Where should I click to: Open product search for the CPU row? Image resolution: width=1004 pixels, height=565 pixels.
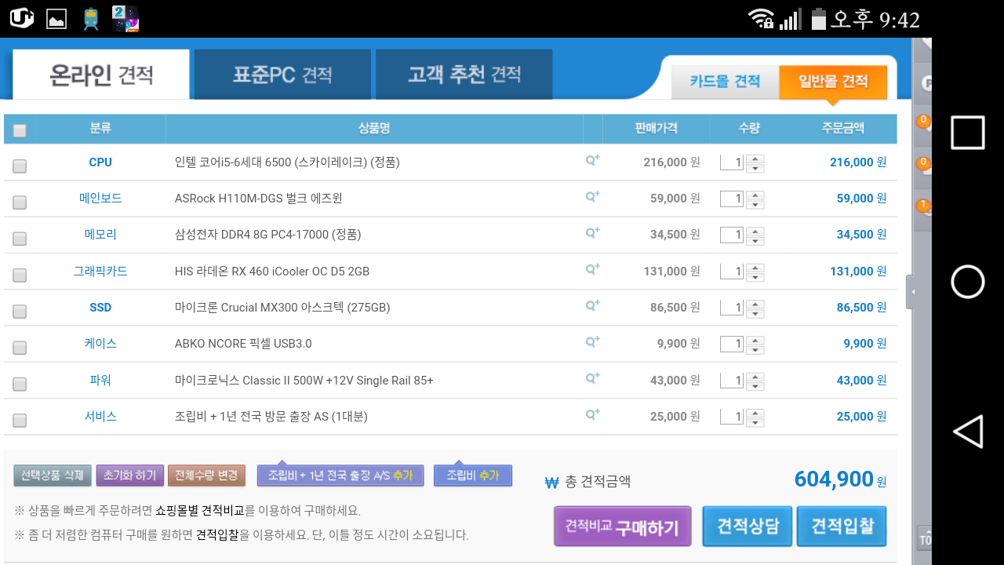tap(593, 160)
